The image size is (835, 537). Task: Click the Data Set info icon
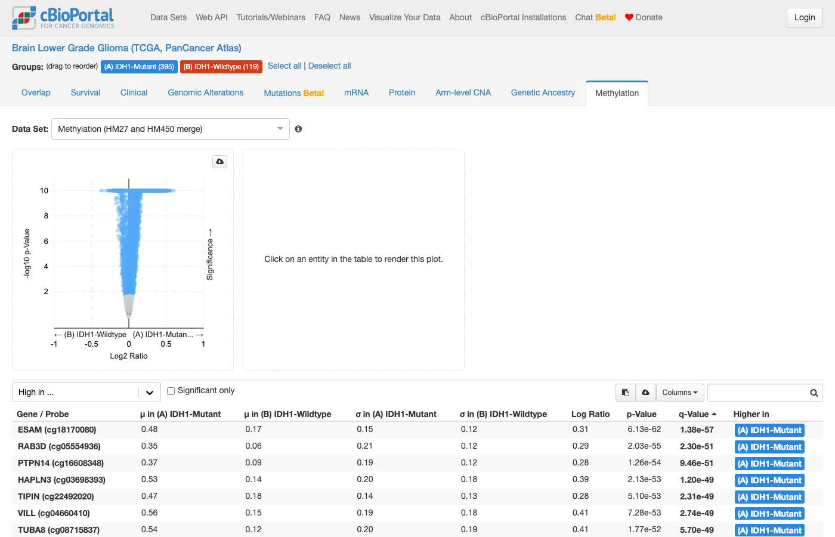(298, 129)
